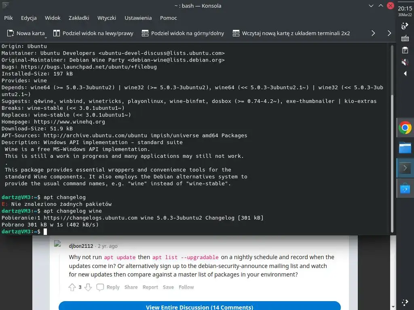Image resolution: width=414 pixels, height=310 pixels.
Task: Click the Podziel widok na lewy/prawy split icon
Action: 56,33
